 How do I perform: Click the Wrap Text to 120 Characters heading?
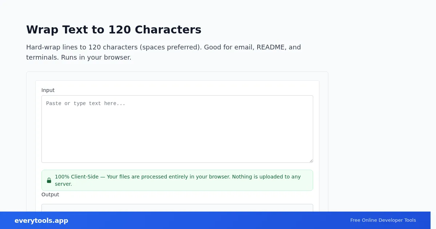[114, 29]
